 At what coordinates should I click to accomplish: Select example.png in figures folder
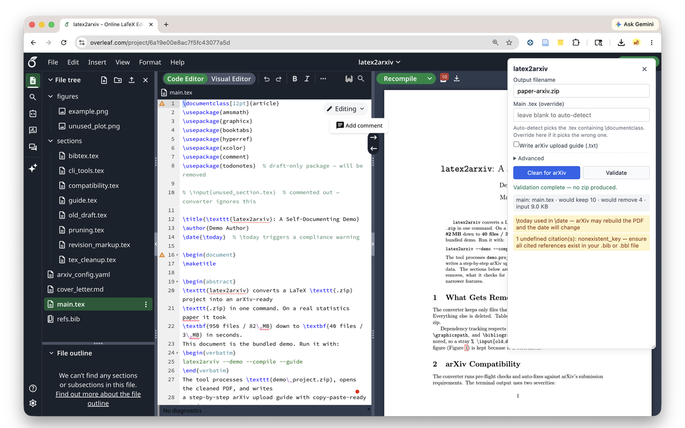coord(88,111)
